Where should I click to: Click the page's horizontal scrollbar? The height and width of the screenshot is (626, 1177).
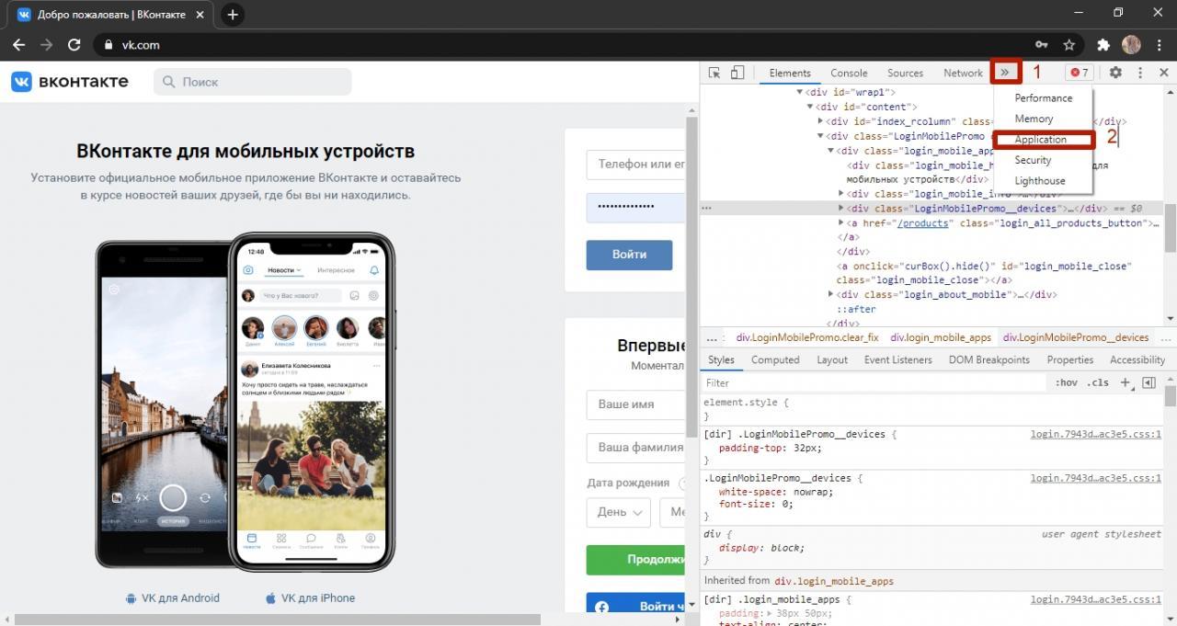tap(276, 620)
